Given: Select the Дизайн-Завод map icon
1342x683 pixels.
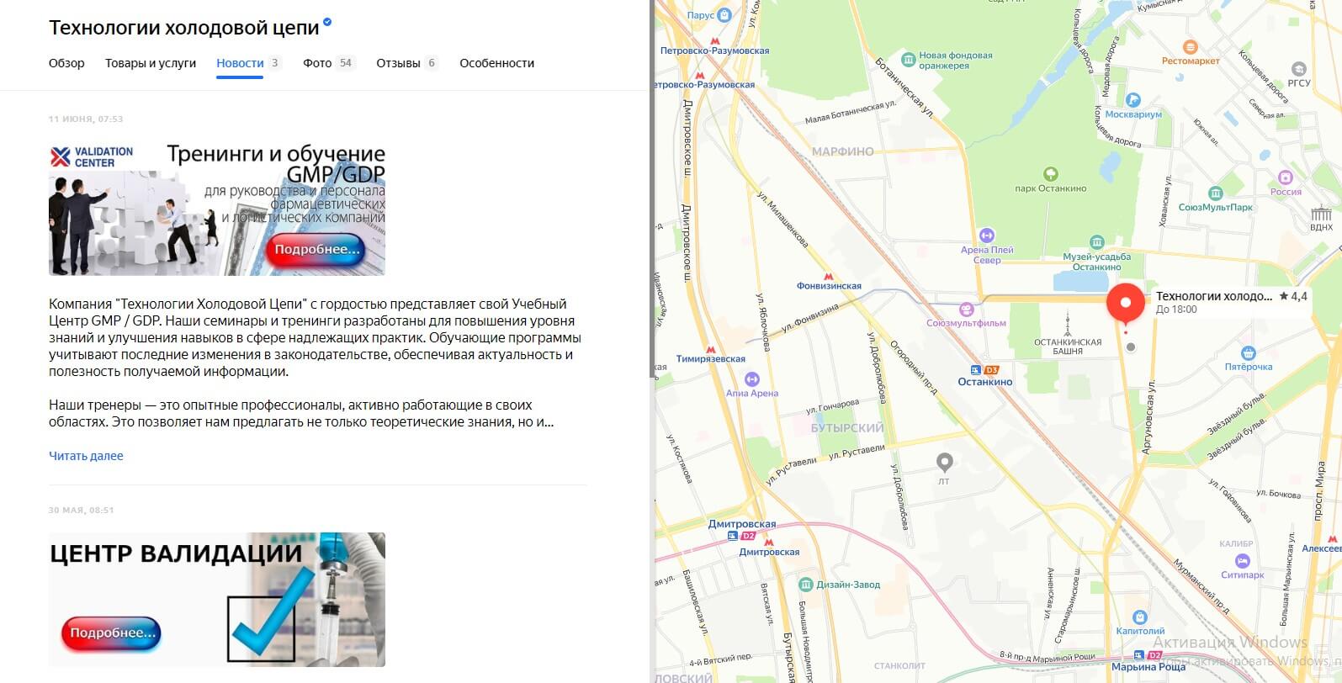Looking at the screenshot, I should tap(806, 584).
